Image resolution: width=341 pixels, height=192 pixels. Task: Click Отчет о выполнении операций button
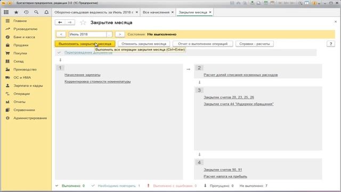tap(202, 44)
